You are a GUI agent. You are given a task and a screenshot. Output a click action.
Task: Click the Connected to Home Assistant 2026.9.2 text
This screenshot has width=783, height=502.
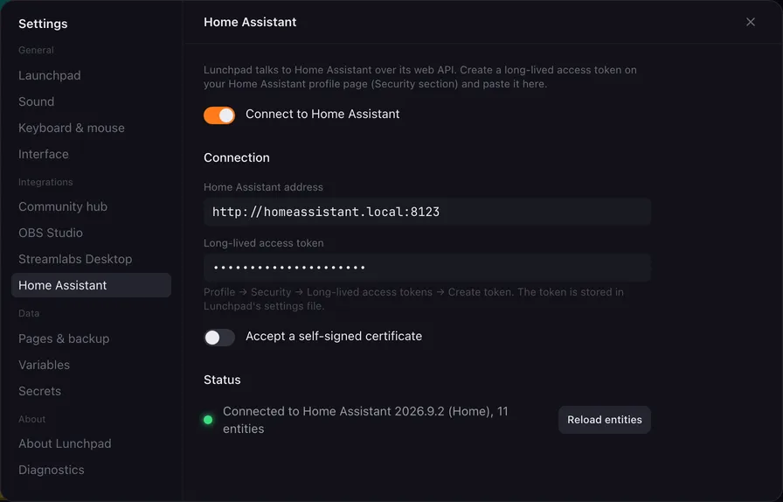[365, 420]
